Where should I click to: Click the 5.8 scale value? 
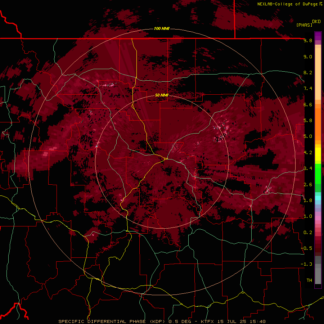308,121
